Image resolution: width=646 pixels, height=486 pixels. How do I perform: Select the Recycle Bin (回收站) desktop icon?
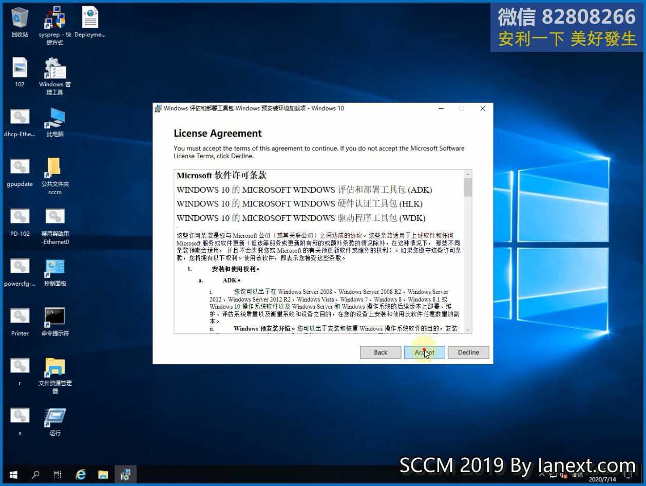tap(20, 23)
